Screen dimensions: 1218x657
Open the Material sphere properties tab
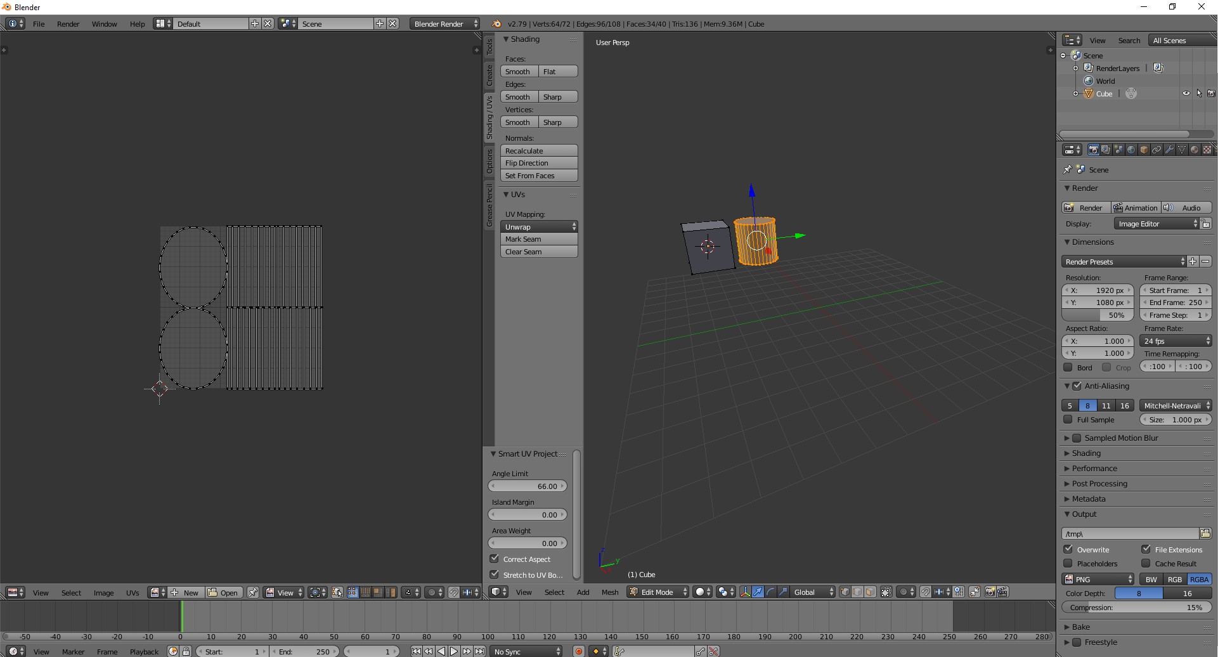coord(1195,150)
